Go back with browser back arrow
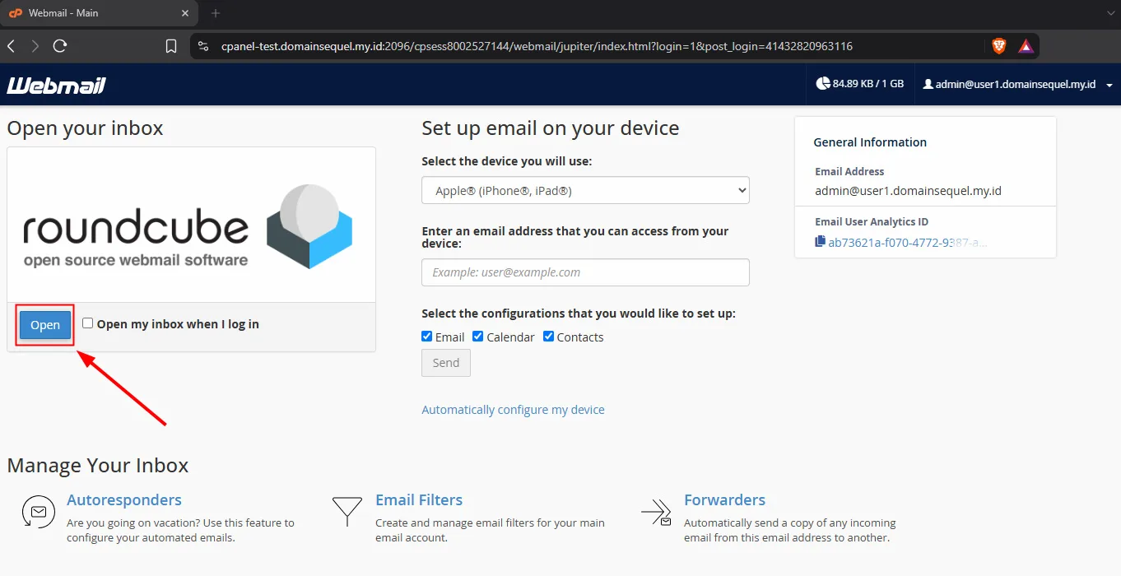Viewport: 1121px width, 576px height. [x=12, y=46]
